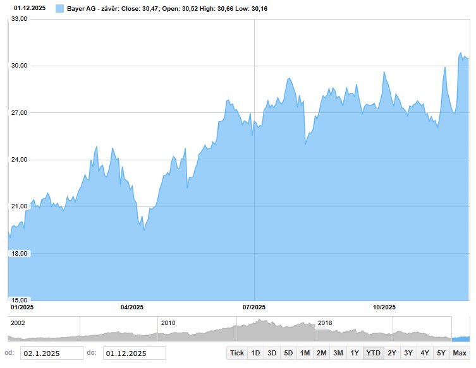The width and height of the screenshot is (476, 368).
Task: Show Max full price history
Action: pos(460,353)
